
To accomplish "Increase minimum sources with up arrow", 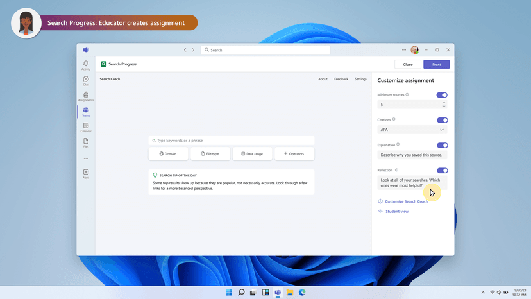I will (444, 103).
